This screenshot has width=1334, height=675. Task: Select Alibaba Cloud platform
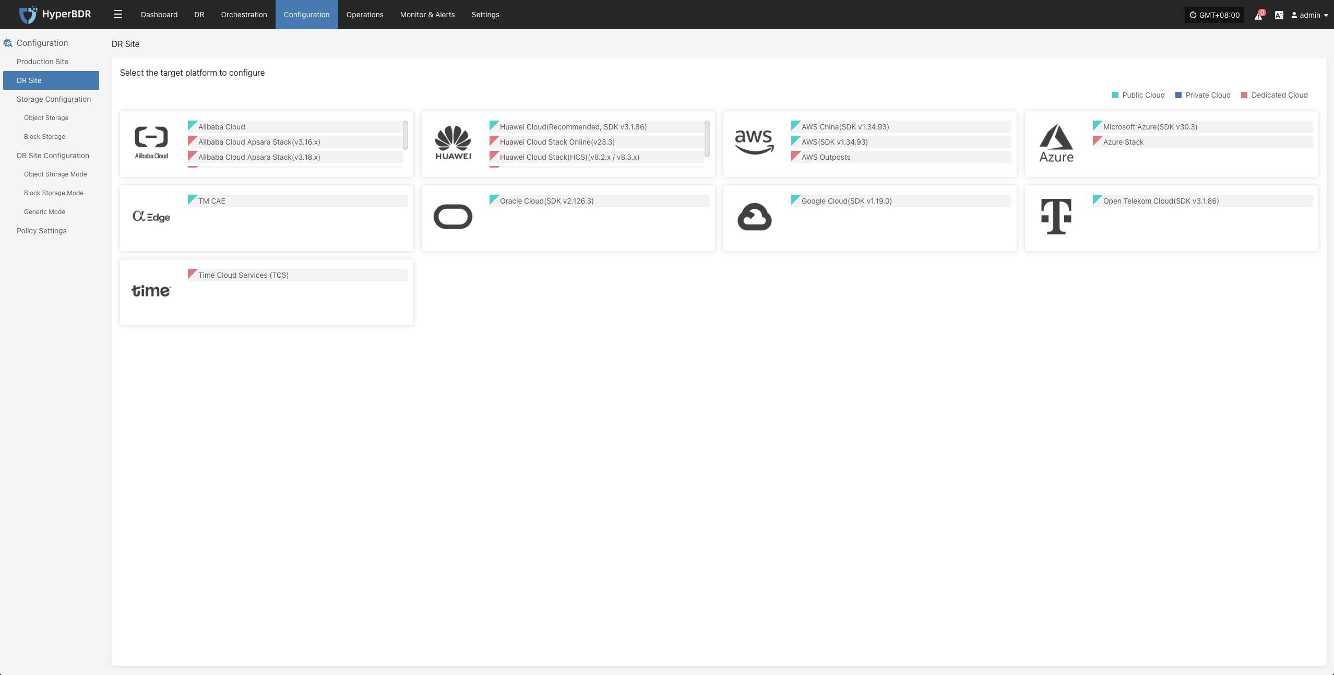coord(295,127)
